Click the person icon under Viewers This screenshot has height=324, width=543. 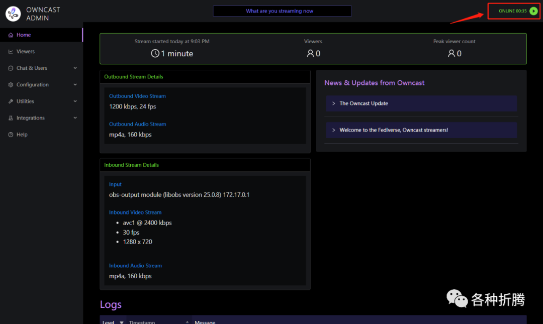click(x=310, y=53)
